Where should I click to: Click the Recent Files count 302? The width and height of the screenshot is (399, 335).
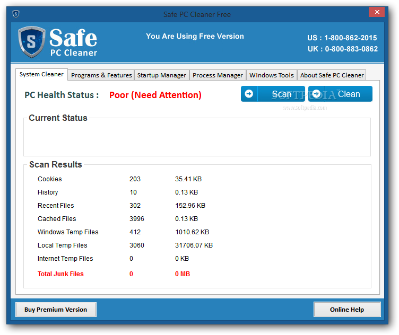pyautogui.click(x=135, y=205)
